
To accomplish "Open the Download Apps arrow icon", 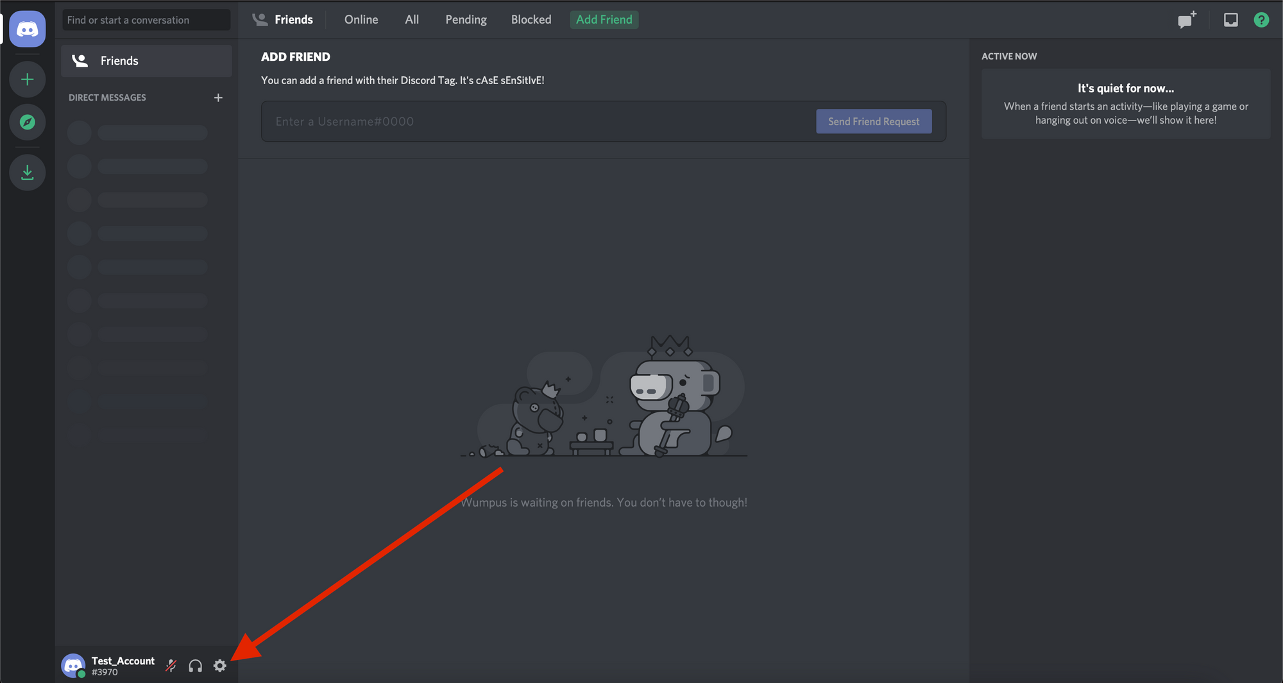I will click(28, 172).
